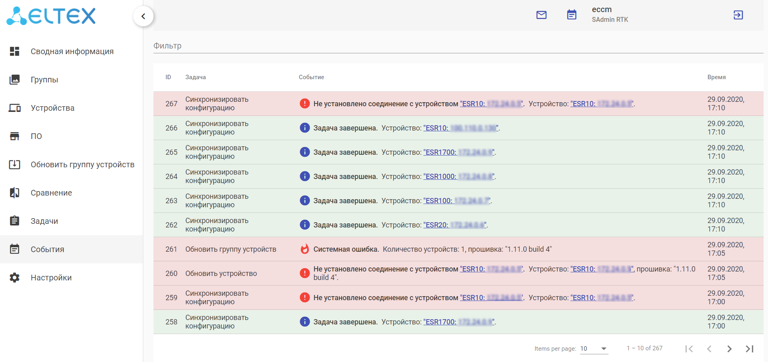768x362 pixels.
Task: Open the Настройки section
Action: (51, 278)
